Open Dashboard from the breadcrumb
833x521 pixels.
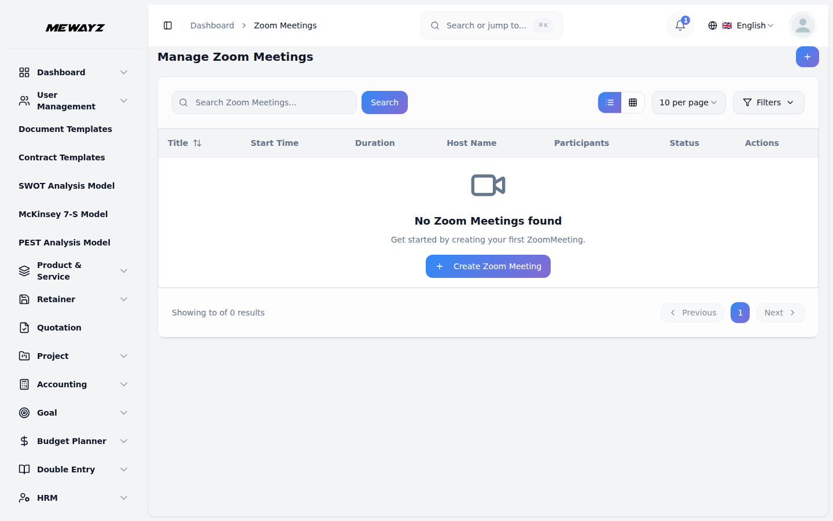click(212, 25)
